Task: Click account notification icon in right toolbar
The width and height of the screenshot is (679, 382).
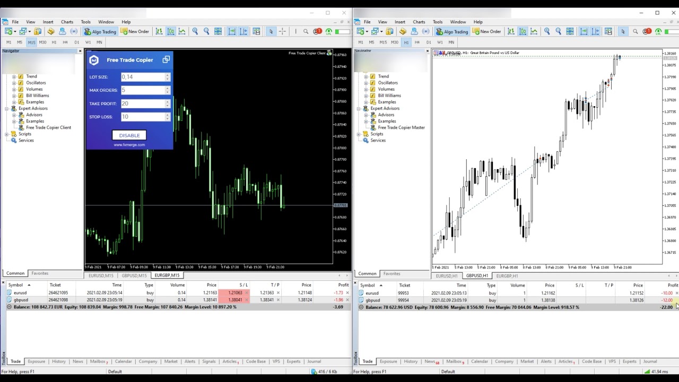Action: pyautogui.click(x=647, y=31)
